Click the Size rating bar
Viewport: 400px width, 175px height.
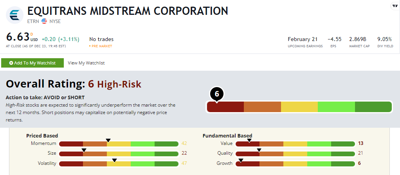tap(119, 154)
